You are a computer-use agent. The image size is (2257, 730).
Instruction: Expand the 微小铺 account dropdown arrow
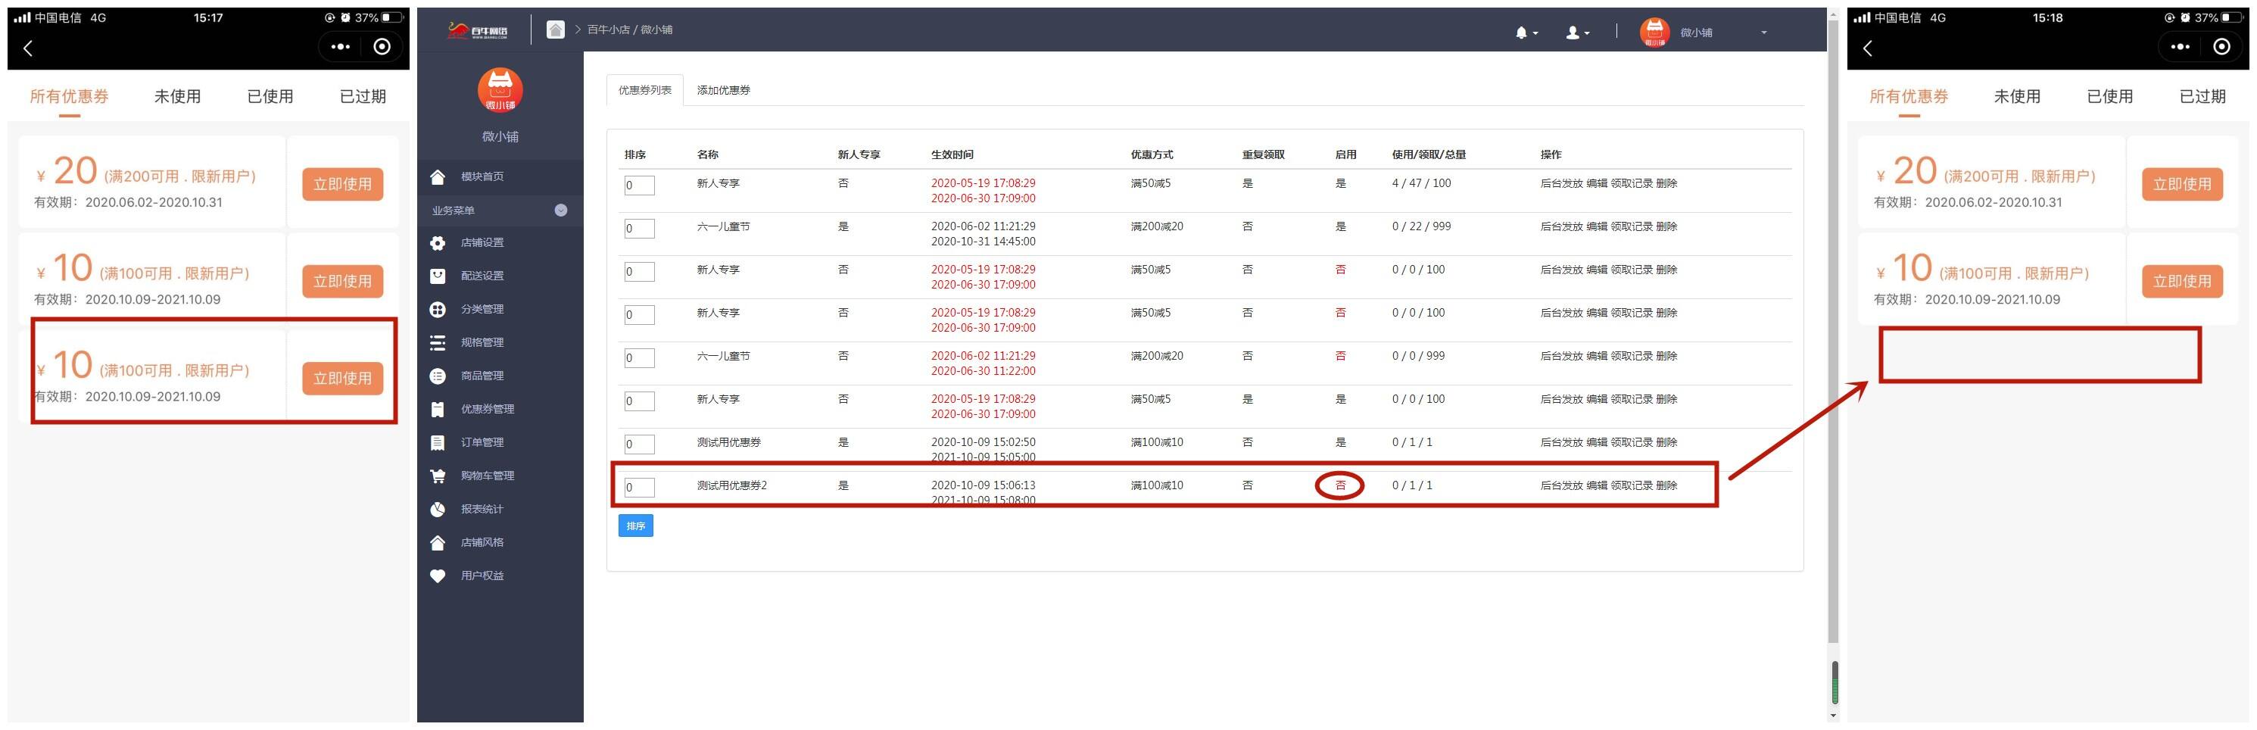pyautogui.click(x=1763, y=33)
